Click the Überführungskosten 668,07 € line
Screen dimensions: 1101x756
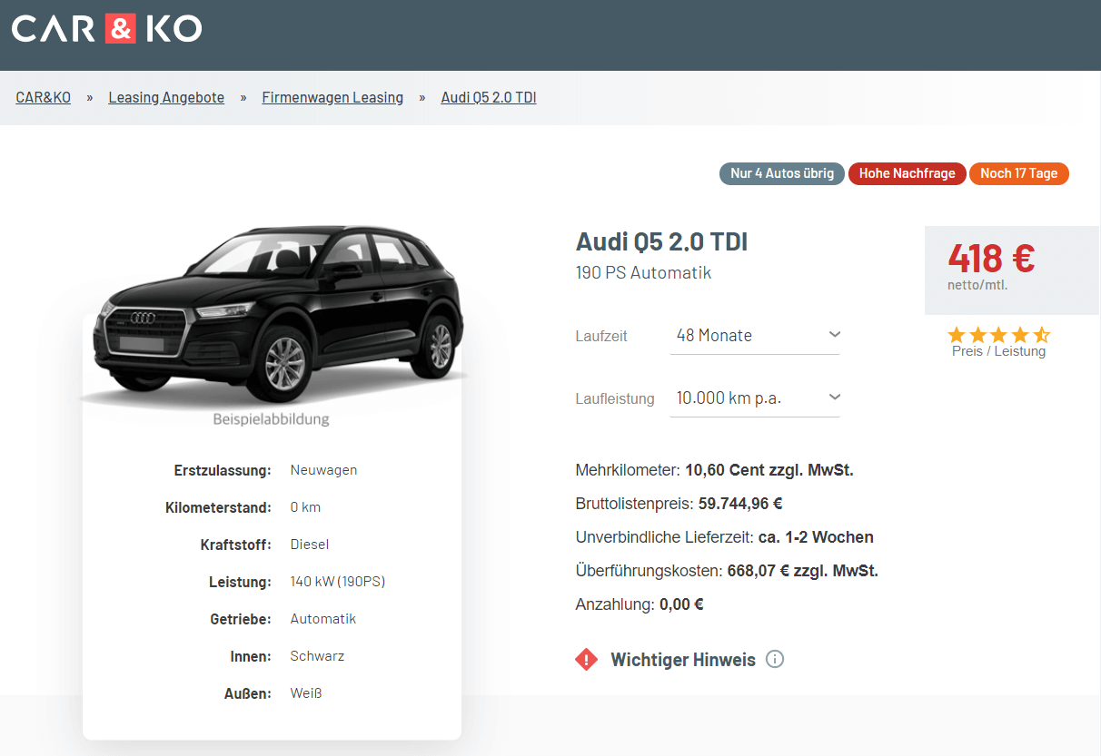[727, 571]
